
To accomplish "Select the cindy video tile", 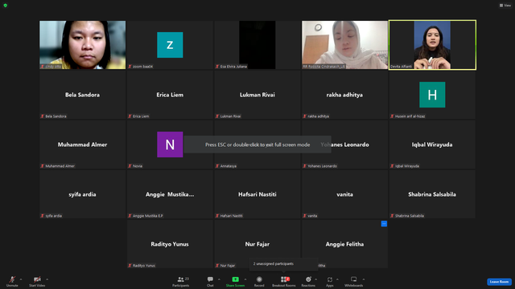I will pyautogui.click(x=82, y=45).
